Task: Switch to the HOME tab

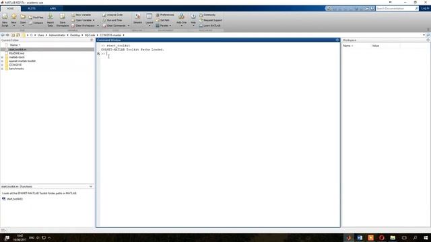Action: click(10, 9)
